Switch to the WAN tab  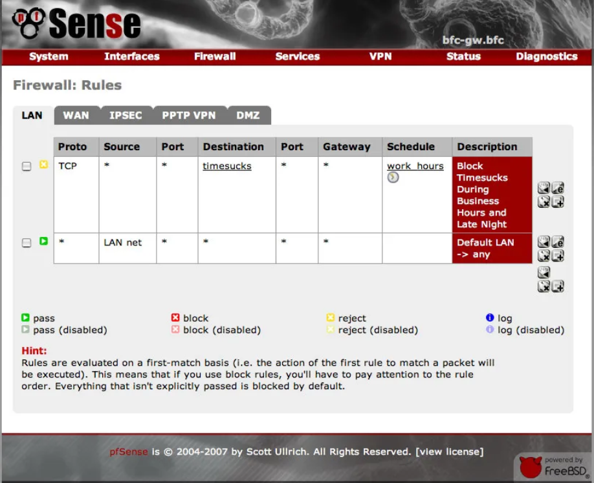[76, 115]
